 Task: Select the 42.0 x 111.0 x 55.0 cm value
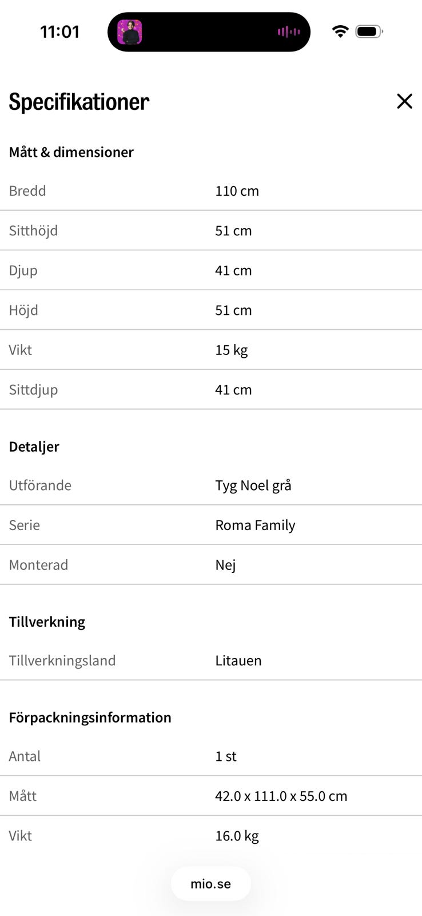click(x=281, y=796)
